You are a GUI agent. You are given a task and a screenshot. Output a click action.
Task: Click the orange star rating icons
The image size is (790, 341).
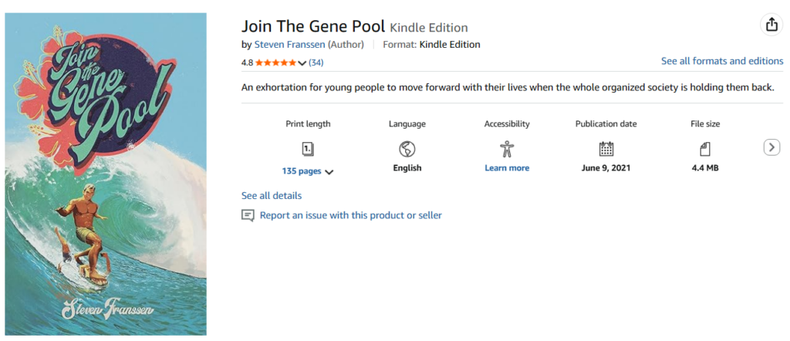[275, 62]
